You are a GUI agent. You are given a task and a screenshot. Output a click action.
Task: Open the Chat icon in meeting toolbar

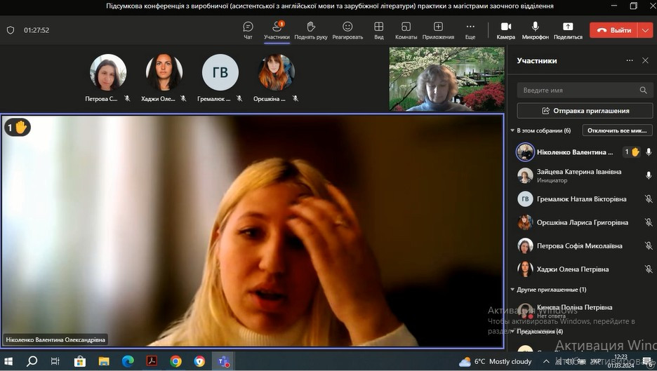click(248, 29)
